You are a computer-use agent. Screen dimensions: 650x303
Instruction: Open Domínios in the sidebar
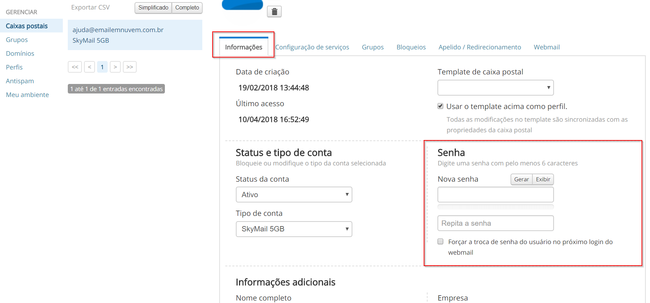pyautogui.click(x=20, y=54)
